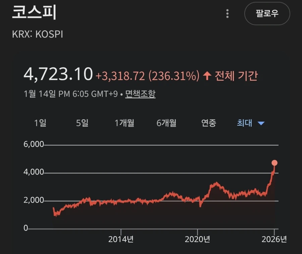This screenshot has width=302, height=254.
Task: Click the 전체 기간 period label
Action: click(x=236, y=76)
